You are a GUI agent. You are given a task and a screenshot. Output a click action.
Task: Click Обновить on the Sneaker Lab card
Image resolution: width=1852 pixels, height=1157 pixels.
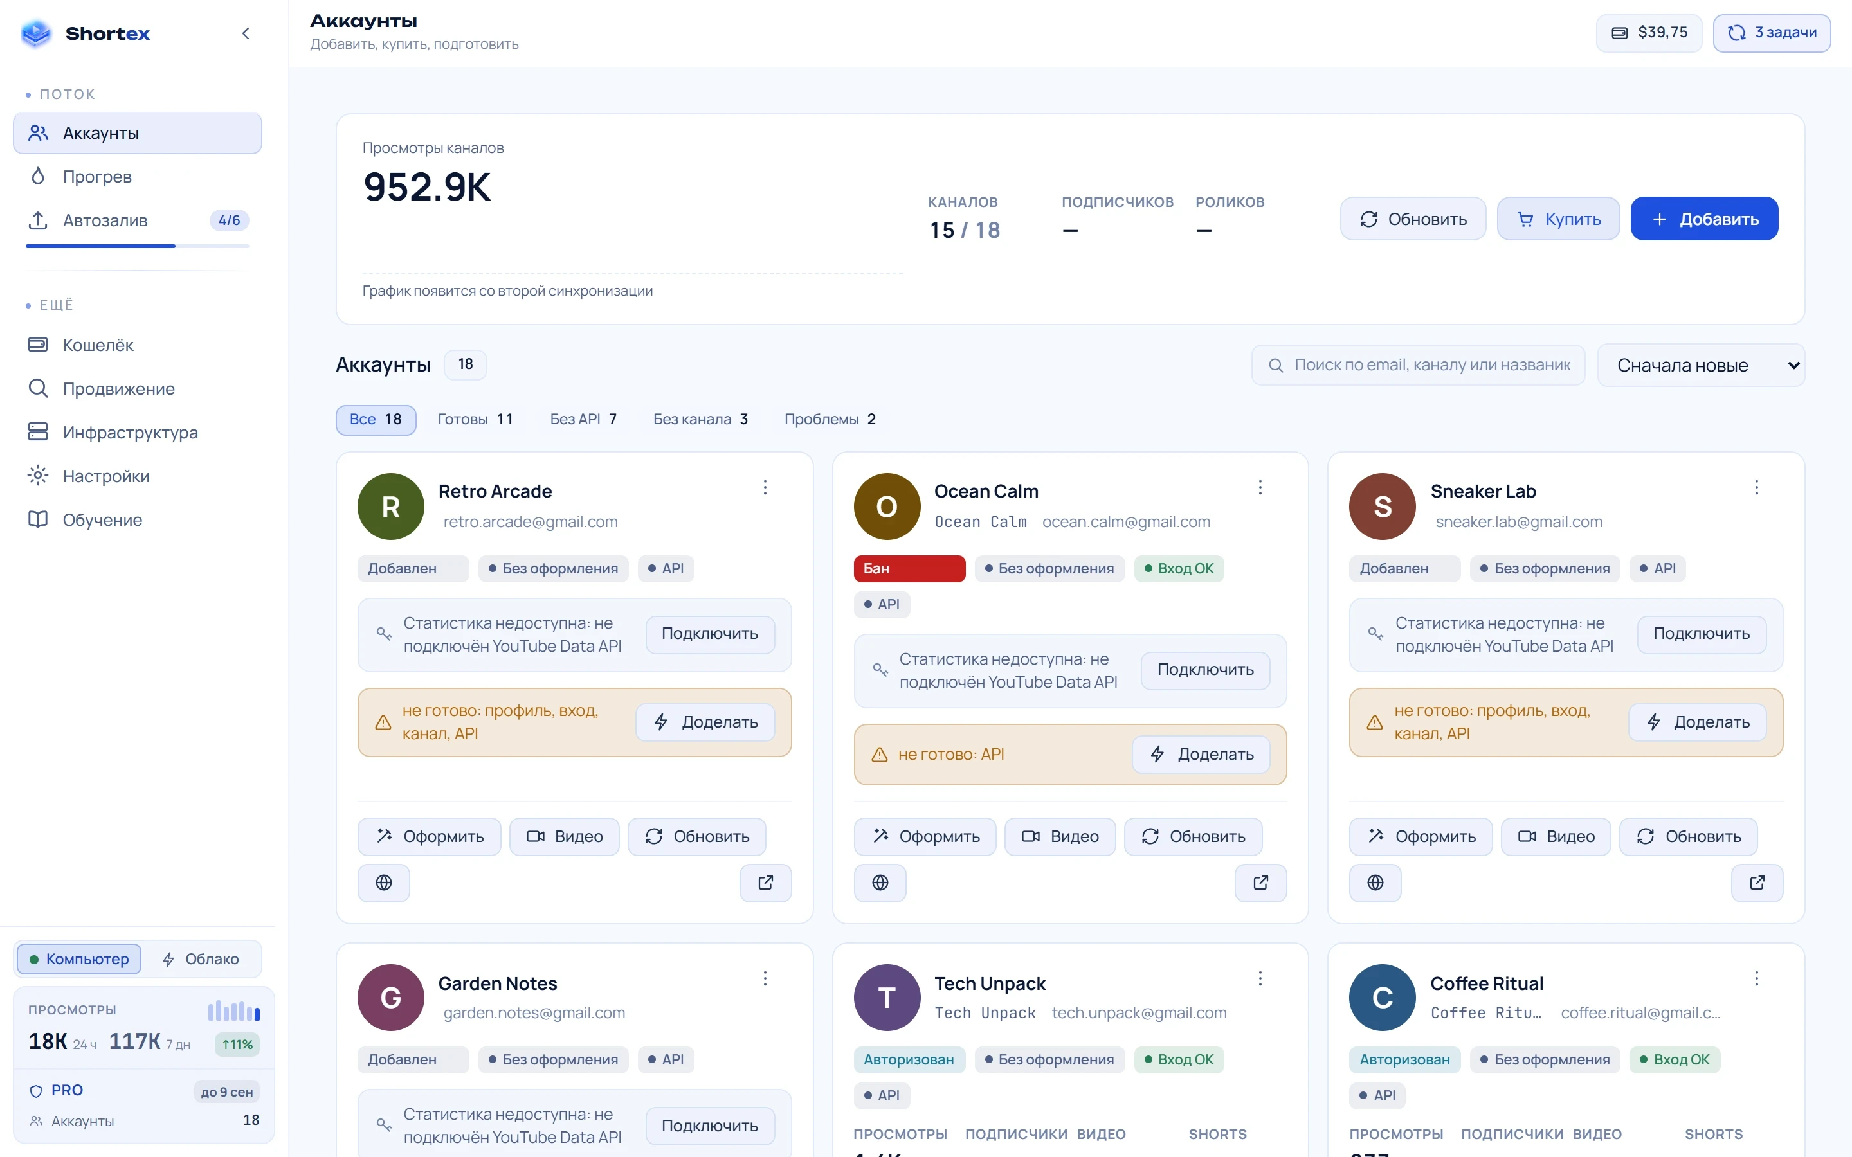[1688, 837]
